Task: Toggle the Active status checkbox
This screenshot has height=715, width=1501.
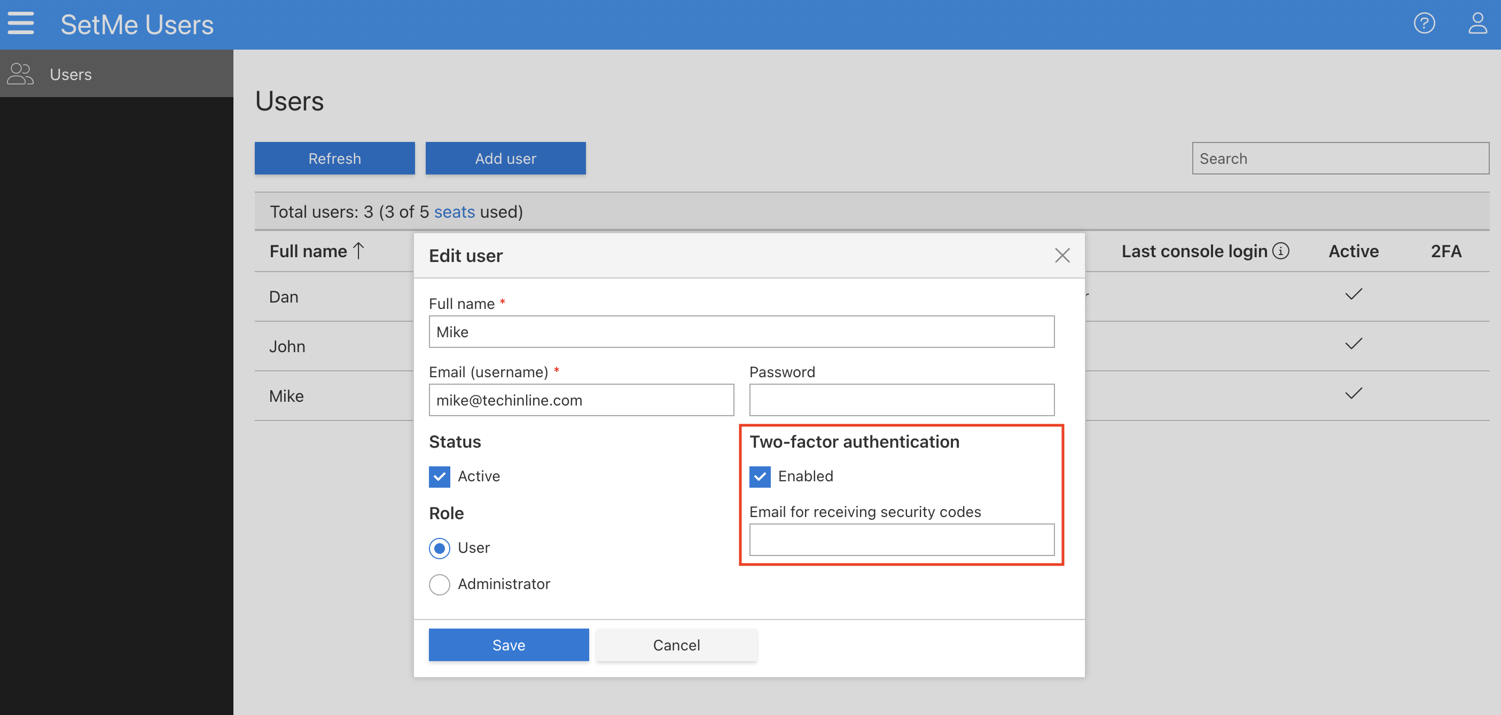Action: click(439, 476)
